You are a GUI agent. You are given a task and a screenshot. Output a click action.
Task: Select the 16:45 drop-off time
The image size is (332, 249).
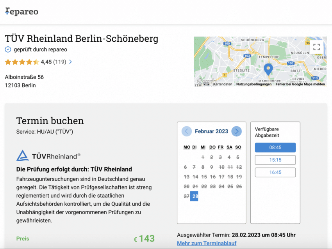coord(275,173)
